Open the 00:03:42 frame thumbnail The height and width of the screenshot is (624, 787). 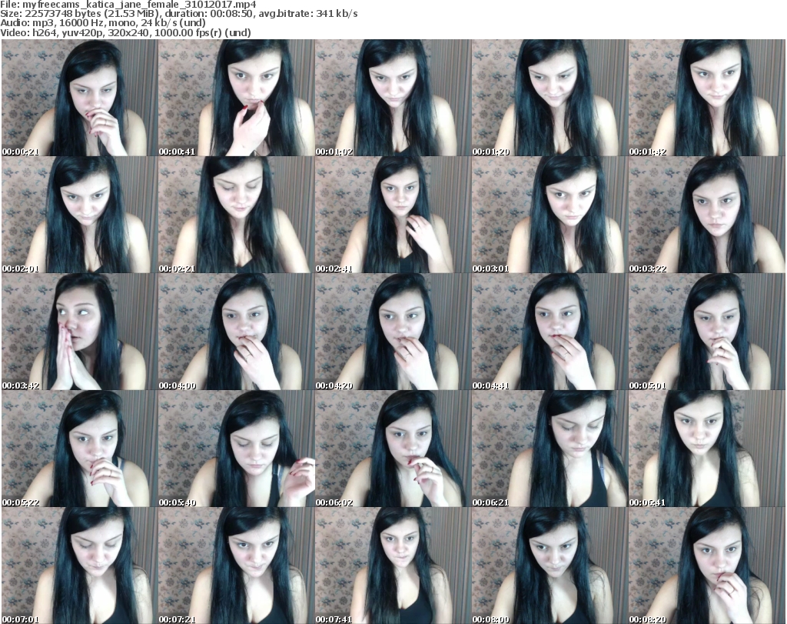[79, 332]
